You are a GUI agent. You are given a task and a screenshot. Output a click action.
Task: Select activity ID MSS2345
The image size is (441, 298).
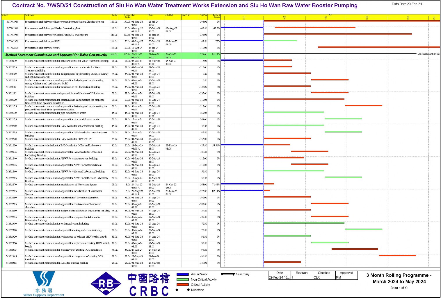pyautogui.click(x=11, y=256)
